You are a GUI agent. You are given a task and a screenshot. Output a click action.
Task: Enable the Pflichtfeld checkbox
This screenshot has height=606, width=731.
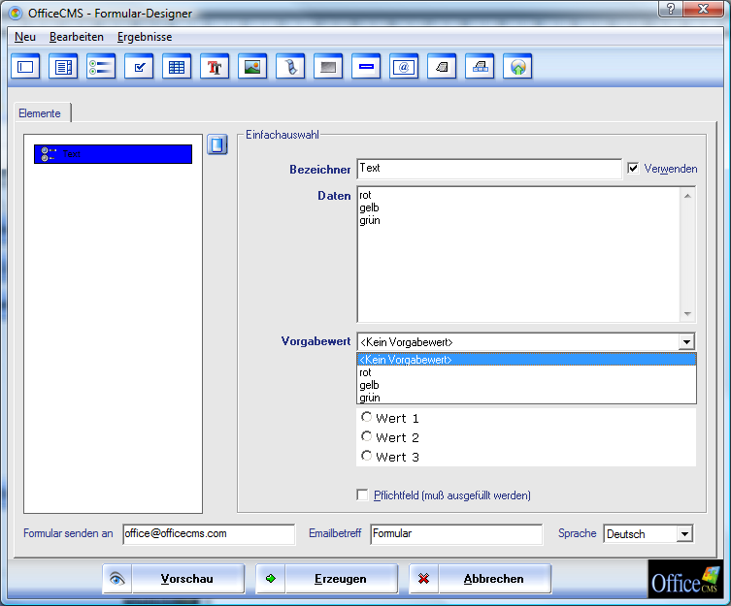point(362,494)
